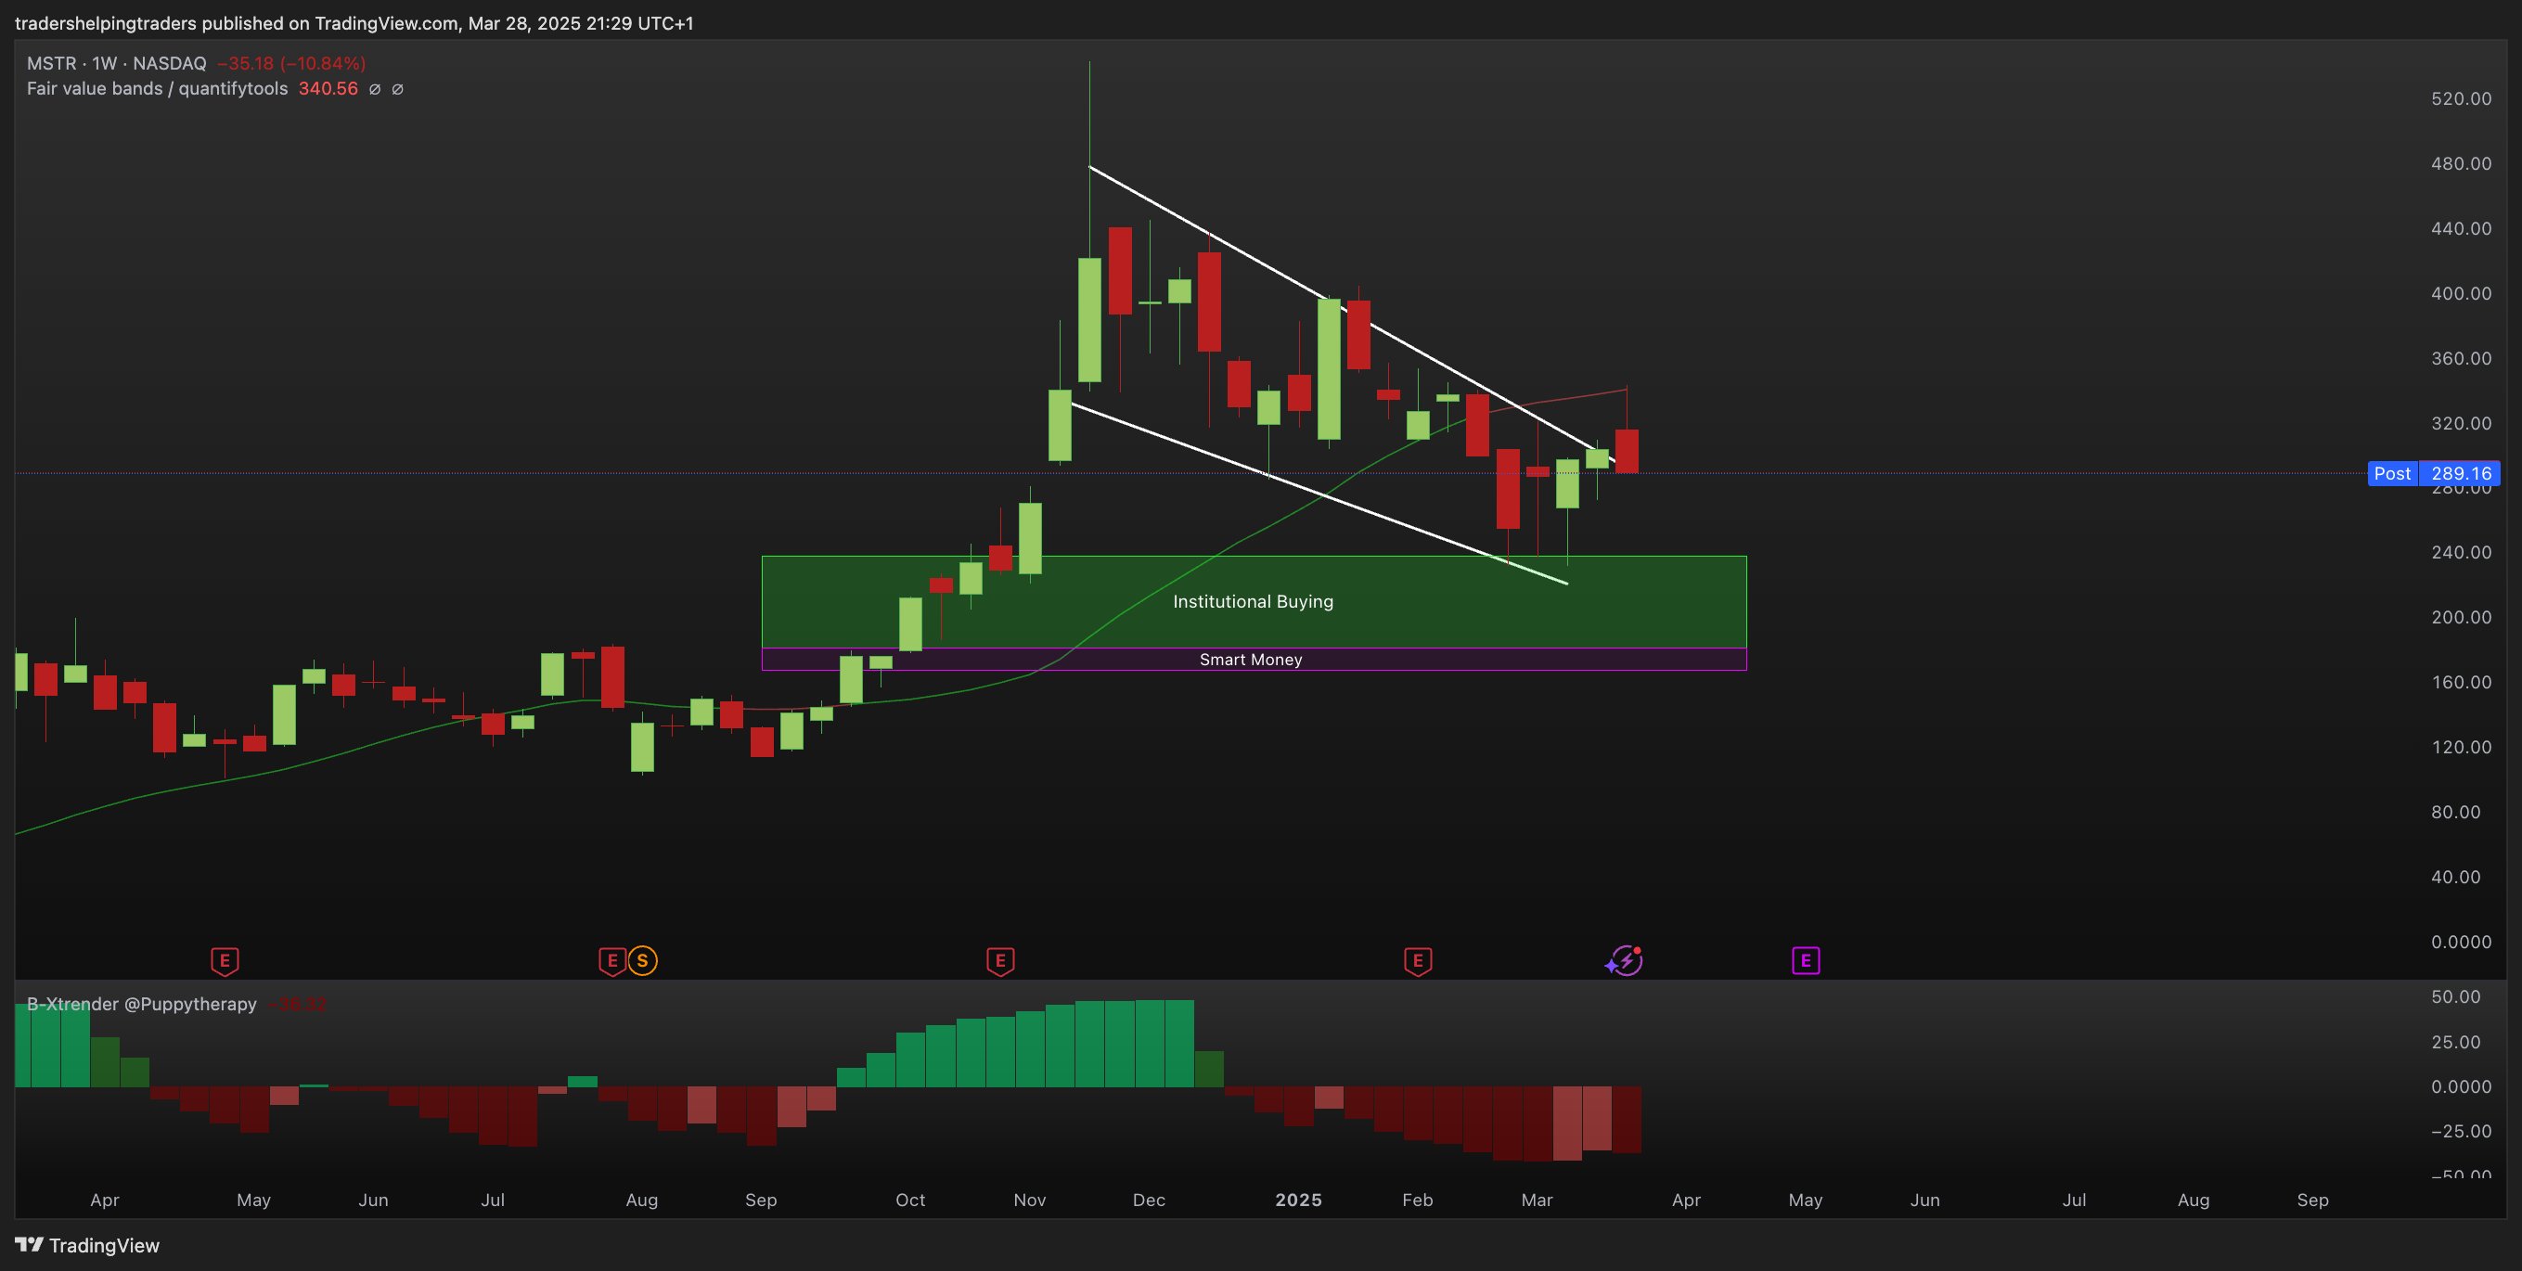Viewport: 2522px width, 1271px height.
Task: Select the green Institutional Buying rectangle
Action: pos(1253,601)
